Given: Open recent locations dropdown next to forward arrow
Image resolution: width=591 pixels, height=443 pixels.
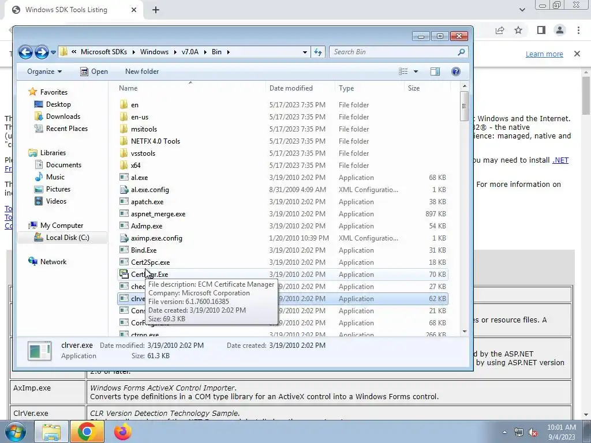Looking at the screenshot, I should click(53, 52).
